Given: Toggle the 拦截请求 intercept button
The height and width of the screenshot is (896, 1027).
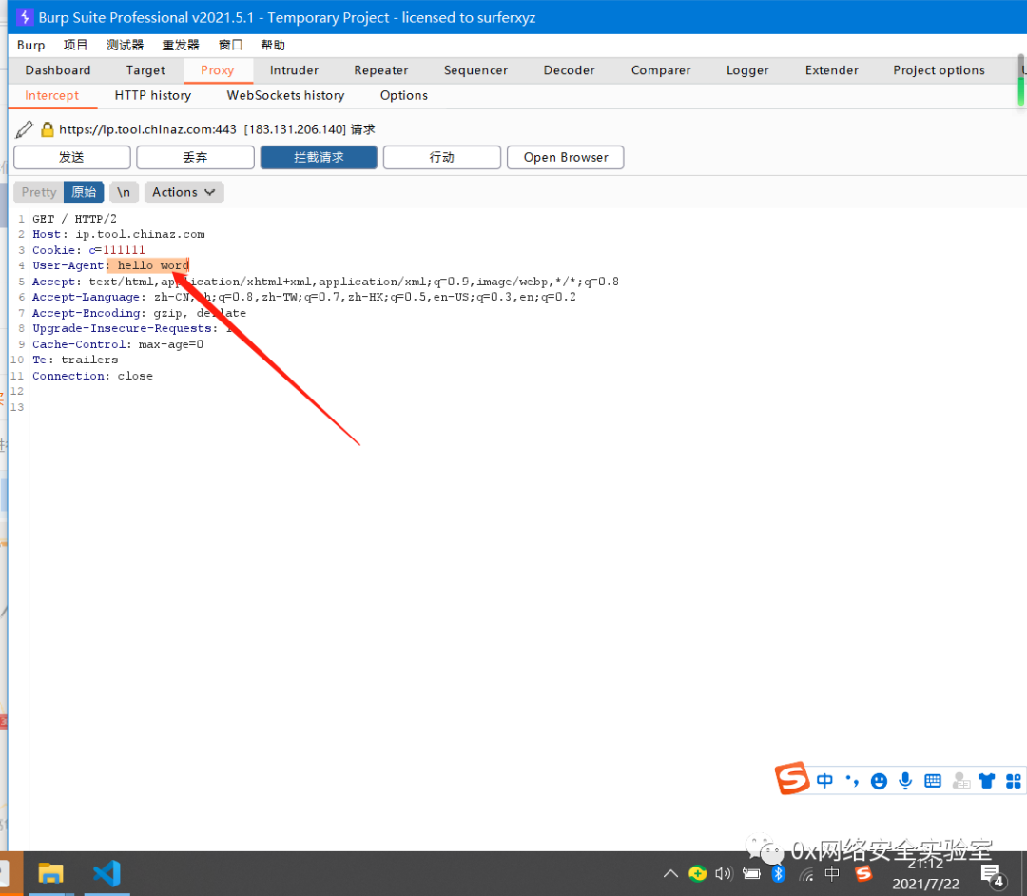Looking at the screenshot, I should 319,157.
